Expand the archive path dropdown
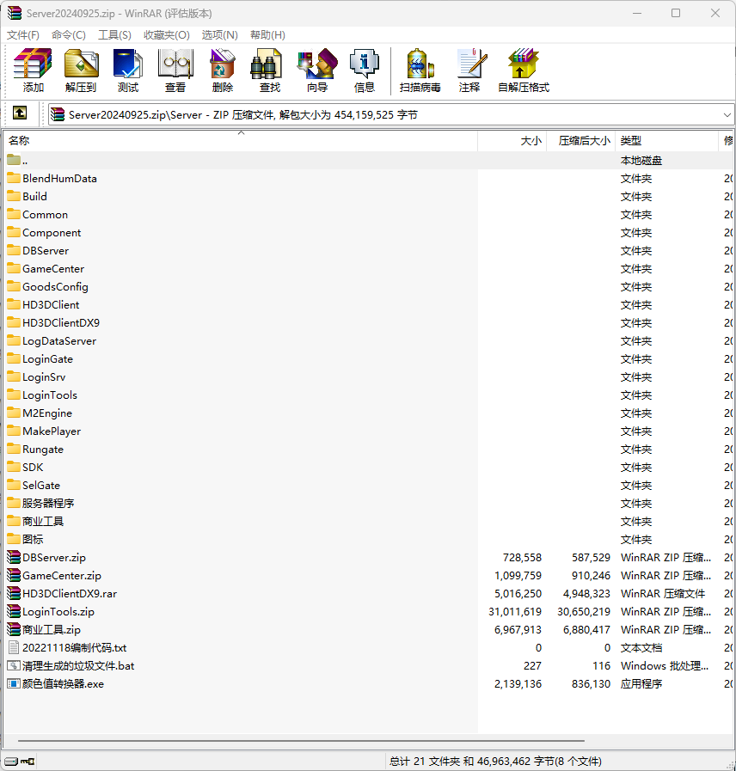 coord(727,115)
